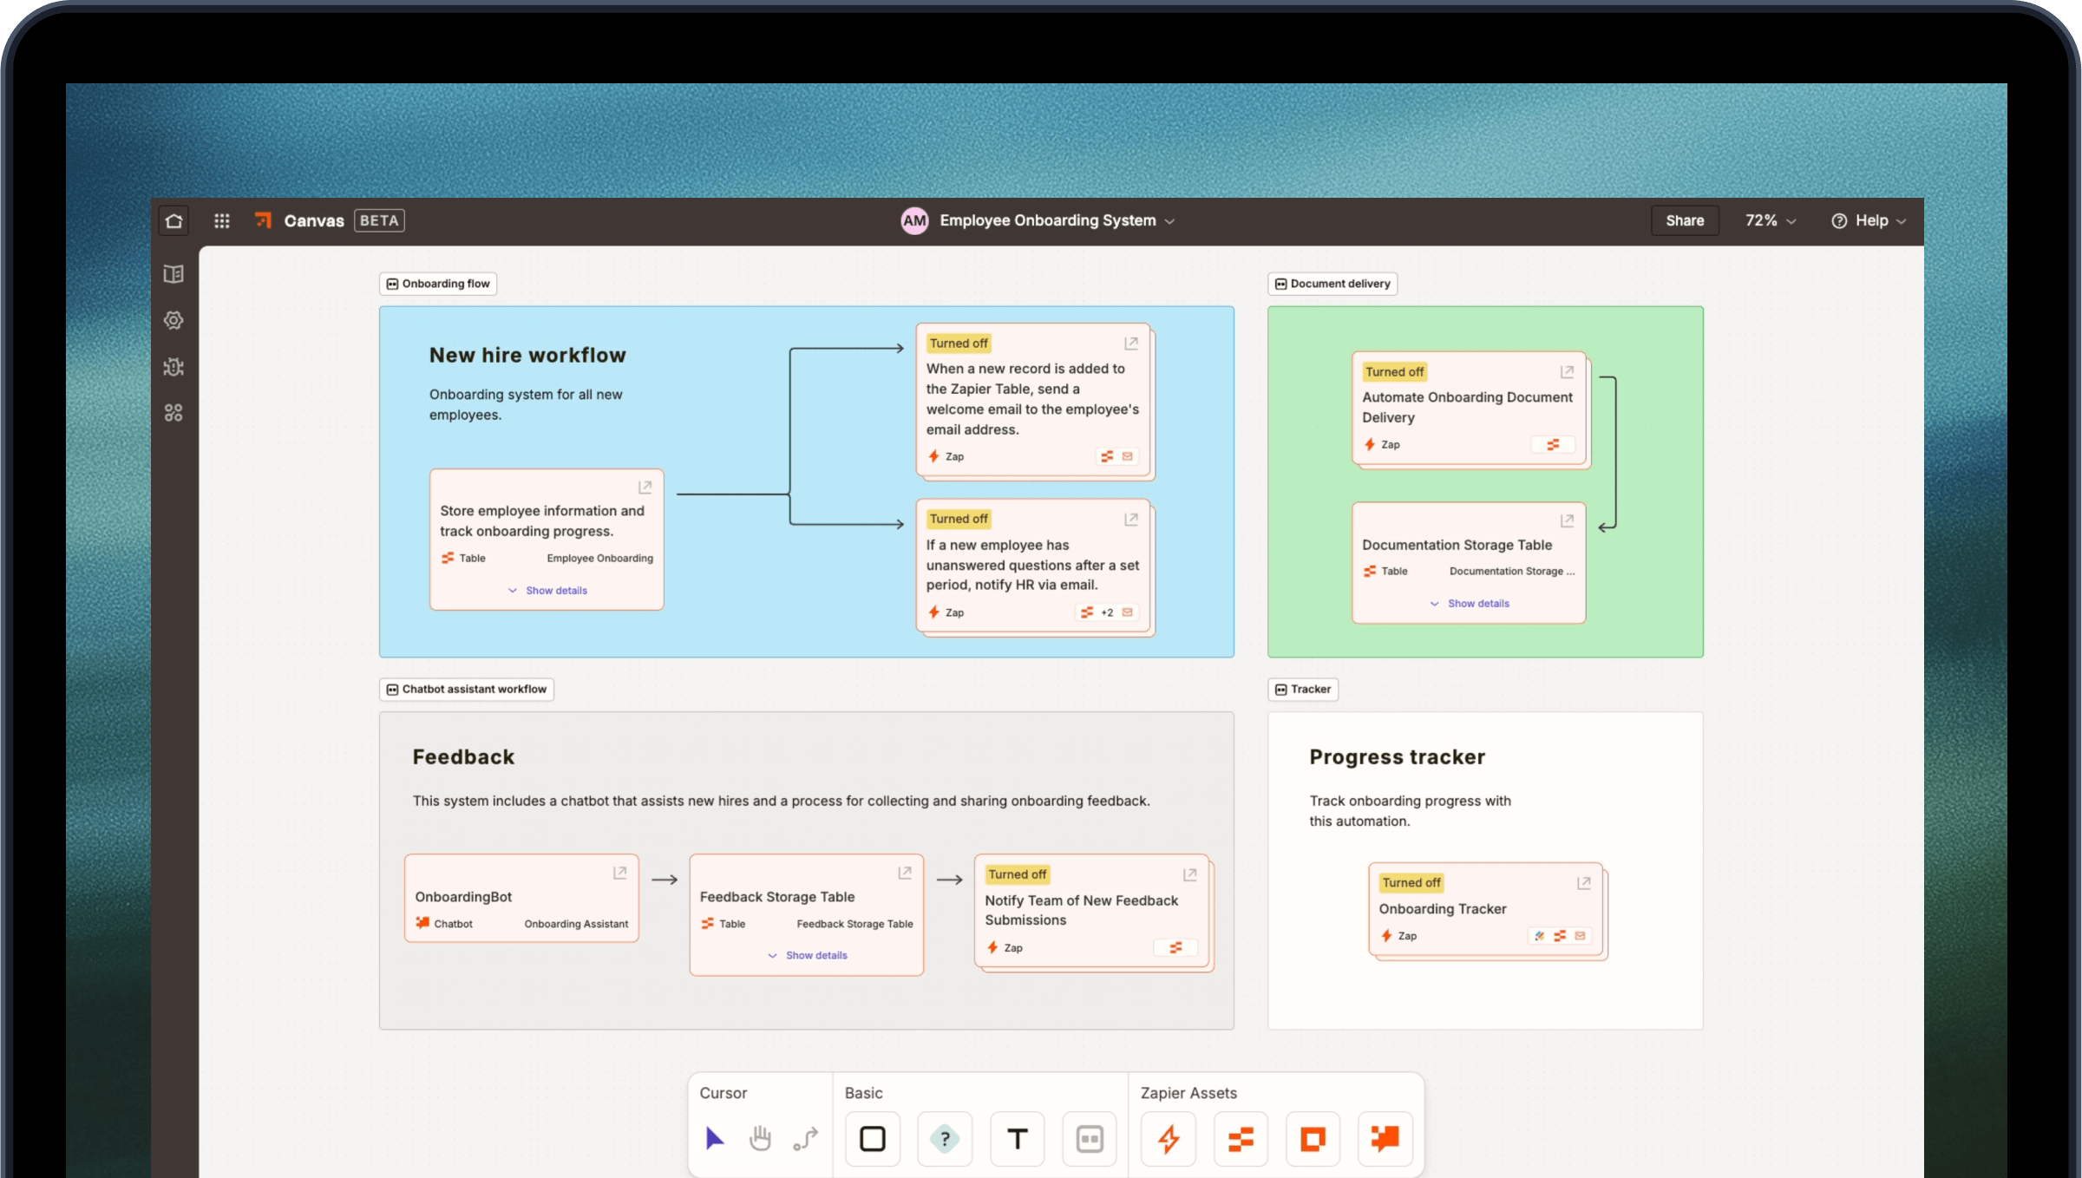This screenshot has height=1178, width=2082.
Task: Turn on the Onboarding Tracker Zap
Action: [x=1411, y=882]
